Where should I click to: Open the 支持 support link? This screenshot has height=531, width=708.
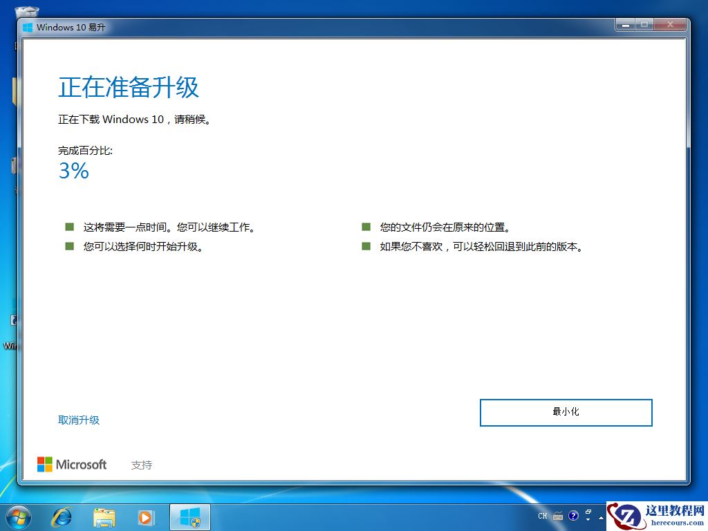click(141, 464)
